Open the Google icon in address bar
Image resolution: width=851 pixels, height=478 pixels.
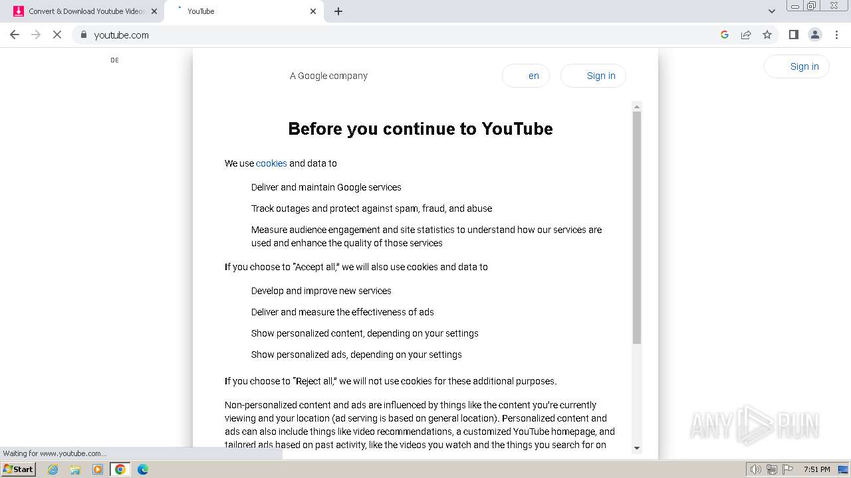[725, 35]
